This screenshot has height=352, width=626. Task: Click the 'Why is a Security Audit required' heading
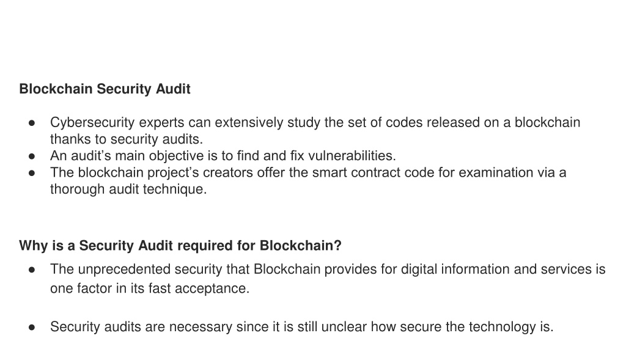click(x=180, y=246)
